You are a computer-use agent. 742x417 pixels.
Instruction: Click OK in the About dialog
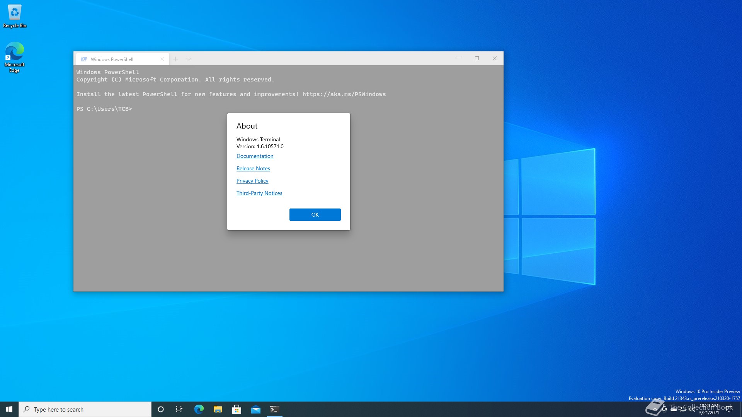(315, 215)
